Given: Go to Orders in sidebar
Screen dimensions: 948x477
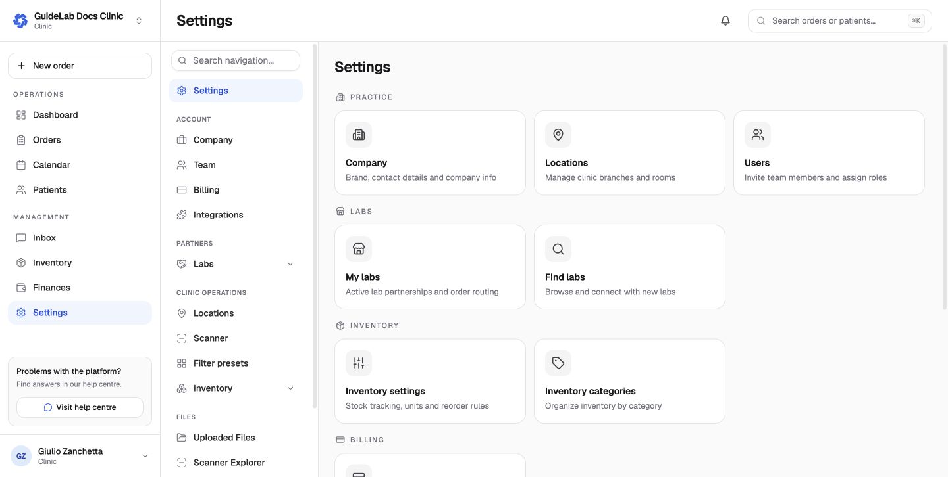Looking at the screenshot, I should (80, 140).
